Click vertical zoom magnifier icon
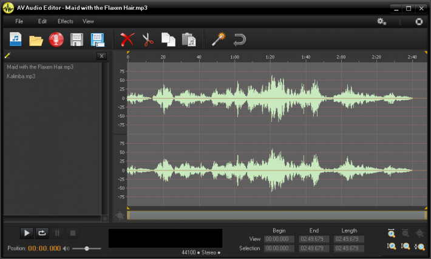431x259 pixels. (419, 247)
